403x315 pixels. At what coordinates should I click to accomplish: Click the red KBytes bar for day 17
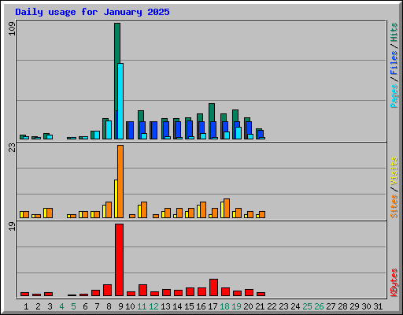pos(213,287)
